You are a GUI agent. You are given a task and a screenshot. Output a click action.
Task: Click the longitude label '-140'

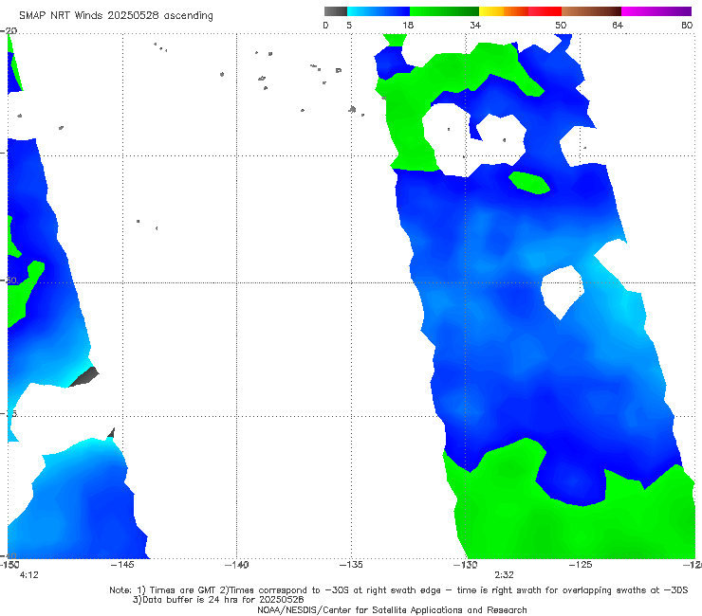tap(236, 565)
